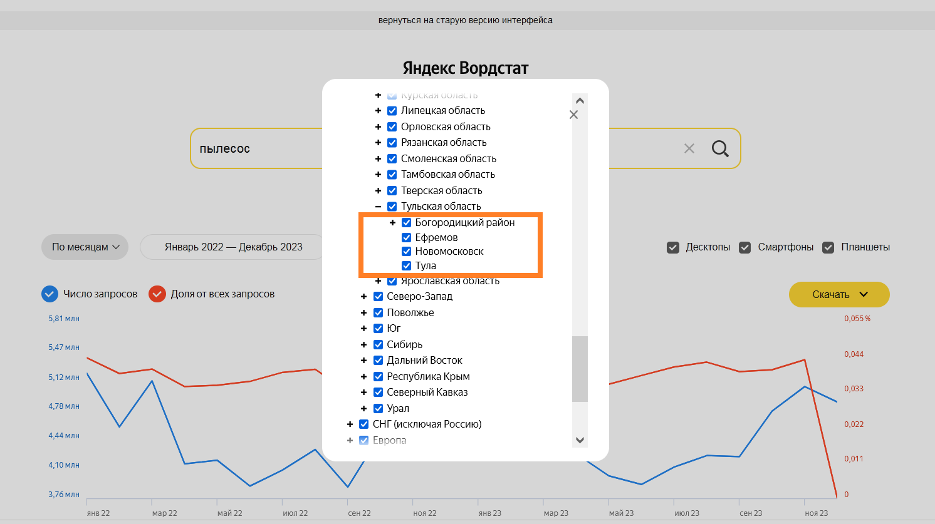Expand Тамбовская область tree node
The image size is (935, 524).
(378, 175)
